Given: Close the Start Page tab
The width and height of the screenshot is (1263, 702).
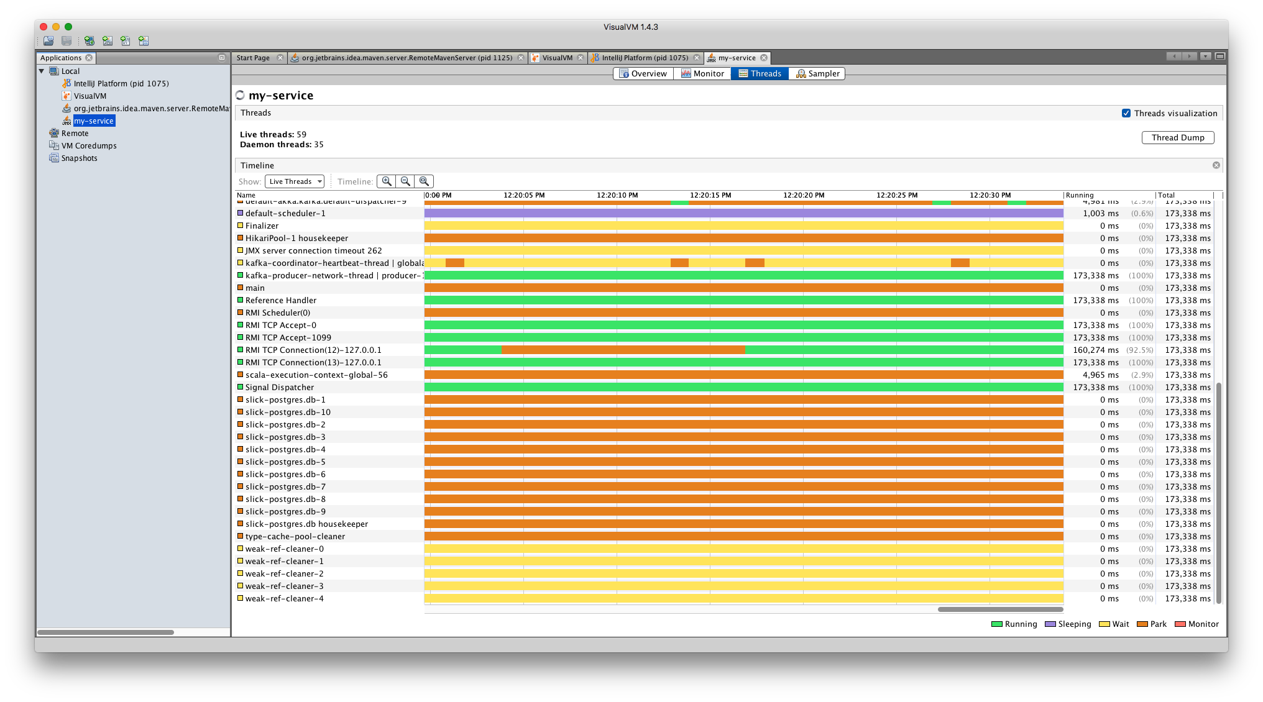Looking at the screenshot, I should 280,58.
